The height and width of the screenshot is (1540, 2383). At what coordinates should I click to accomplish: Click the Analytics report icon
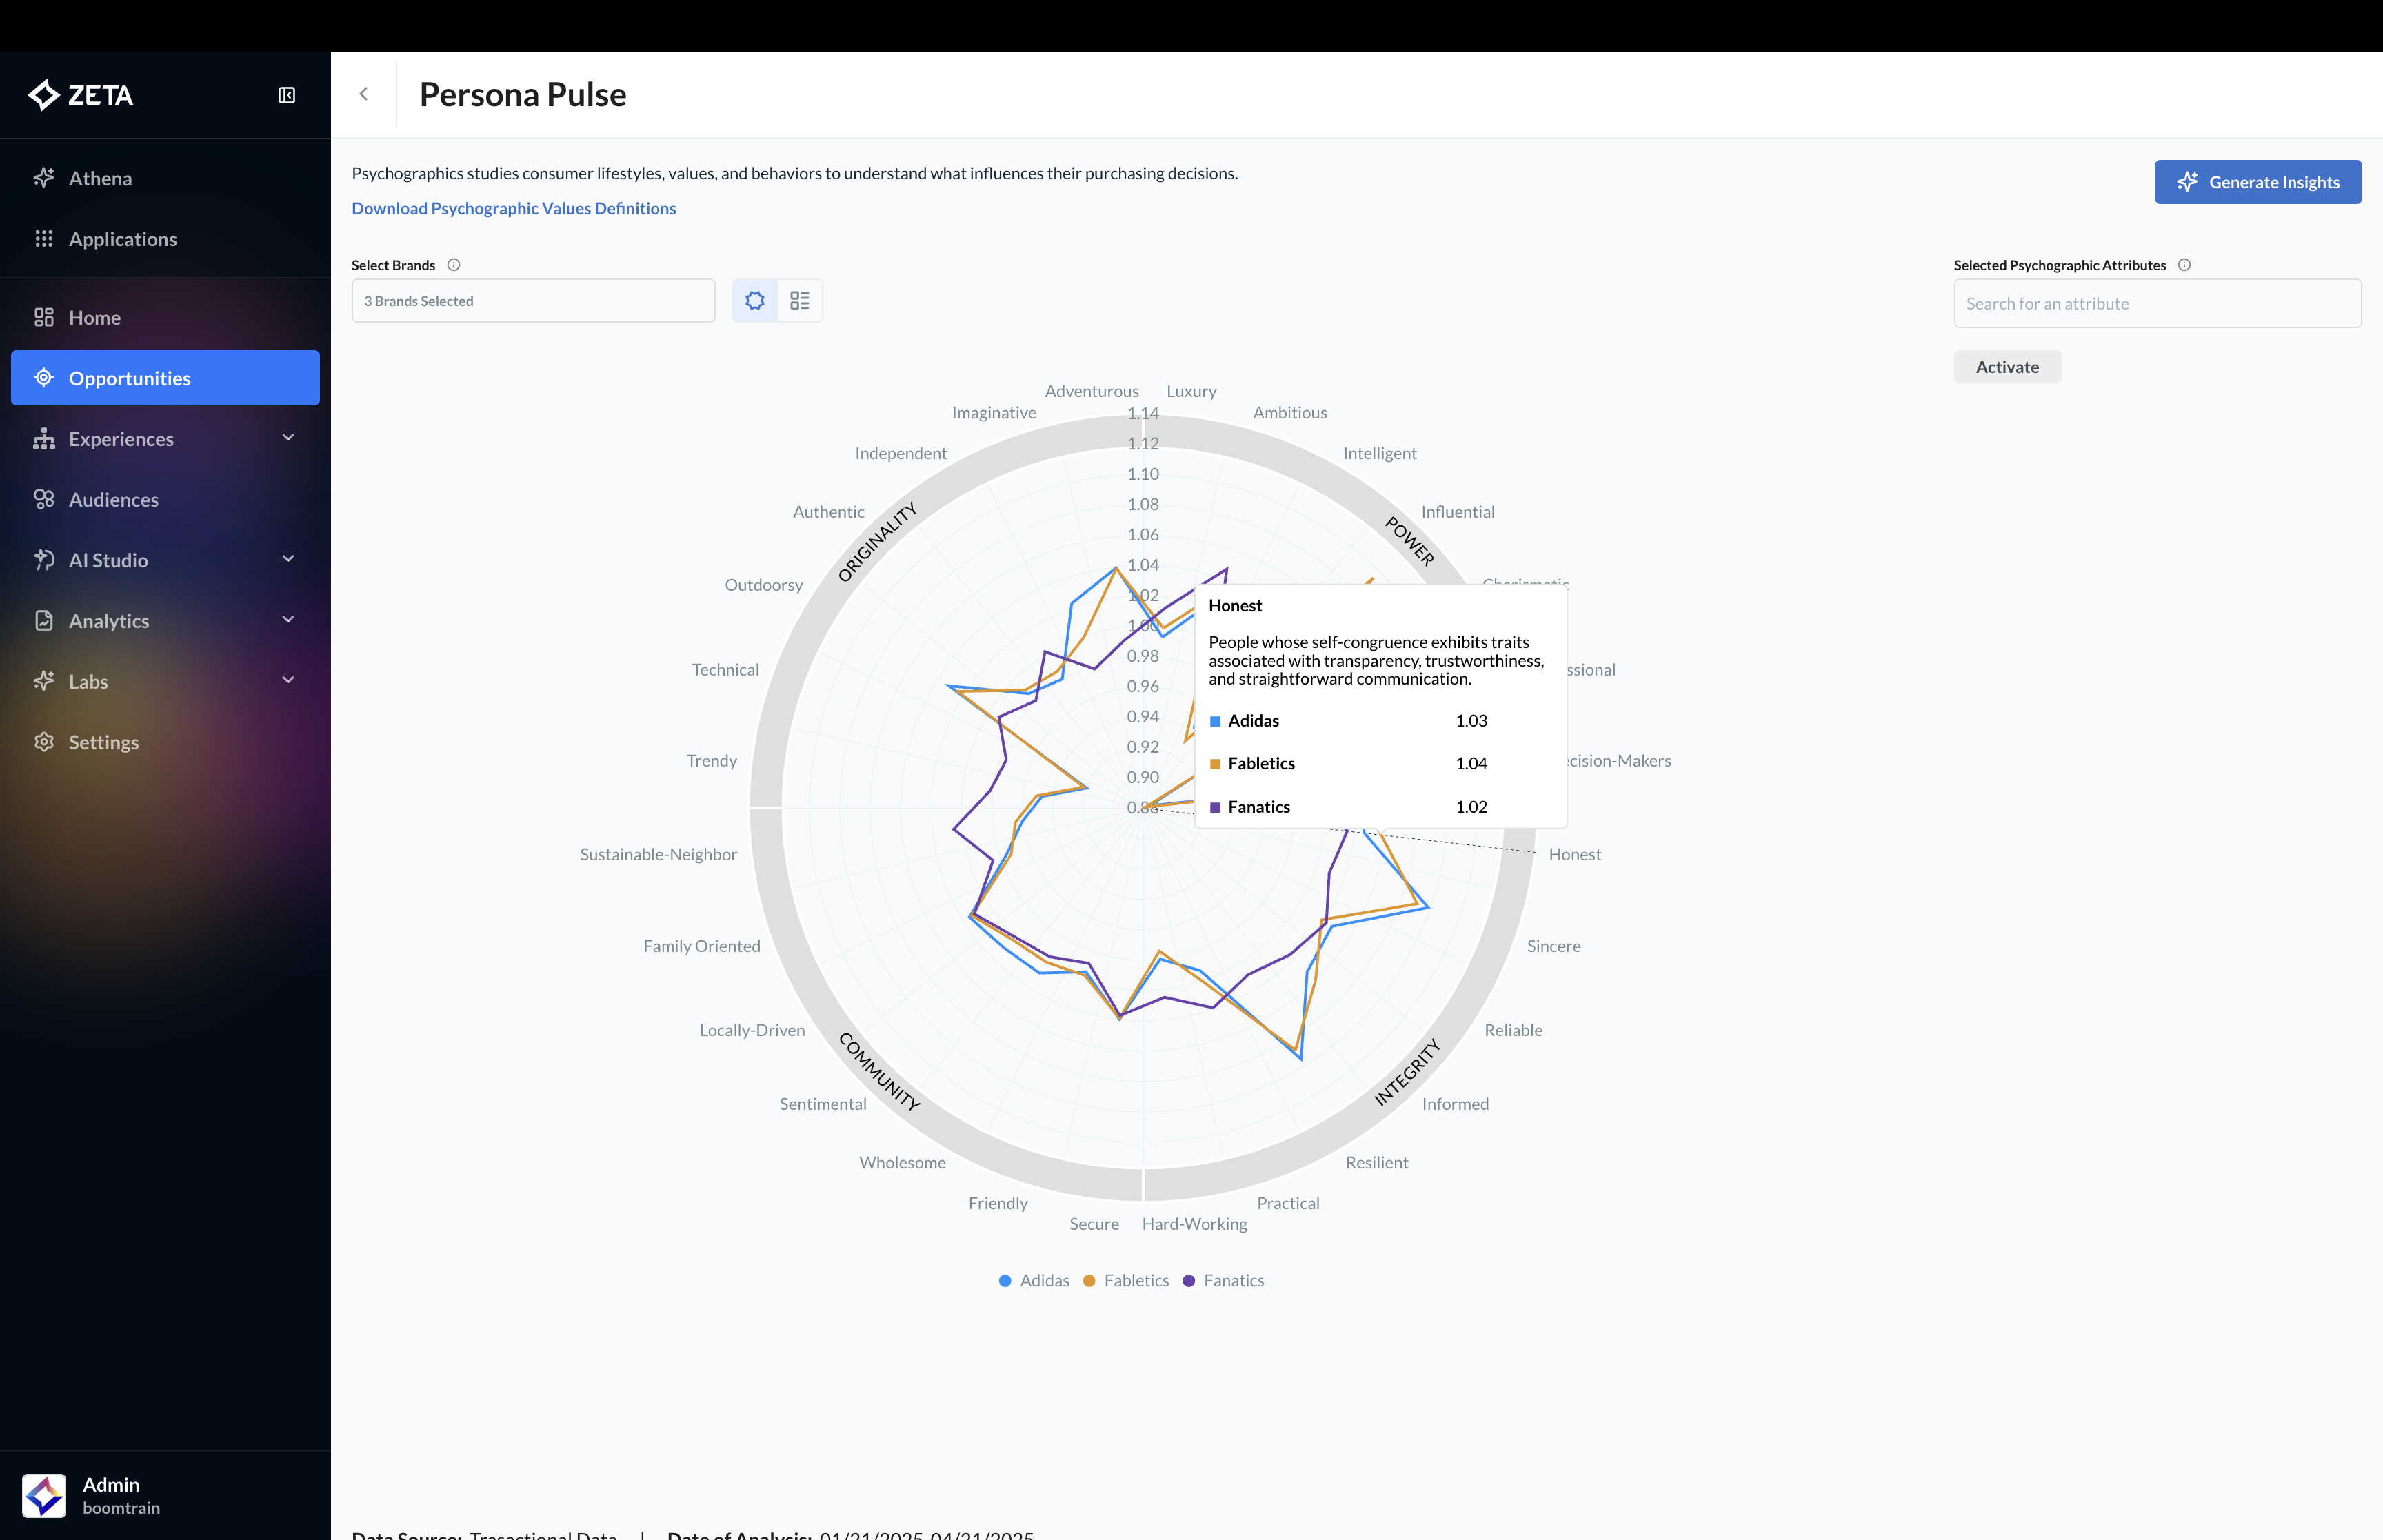click(x=44, y=621)
